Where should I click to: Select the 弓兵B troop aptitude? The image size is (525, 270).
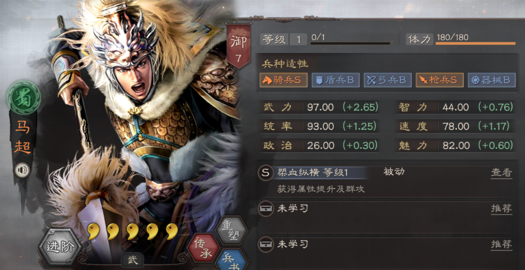point(387,80)
